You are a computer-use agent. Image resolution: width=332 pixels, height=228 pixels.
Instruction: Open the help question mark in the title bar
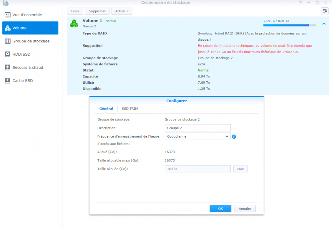click(x=300, y=3)
